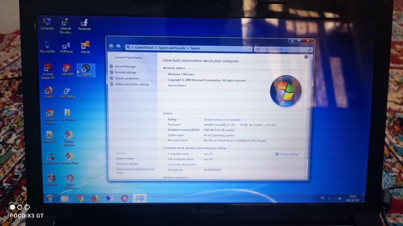The width and height of the screenshot is (403, 226).
Task: Click the Service Pack 1 text
Action: click(x=177, y=86)
